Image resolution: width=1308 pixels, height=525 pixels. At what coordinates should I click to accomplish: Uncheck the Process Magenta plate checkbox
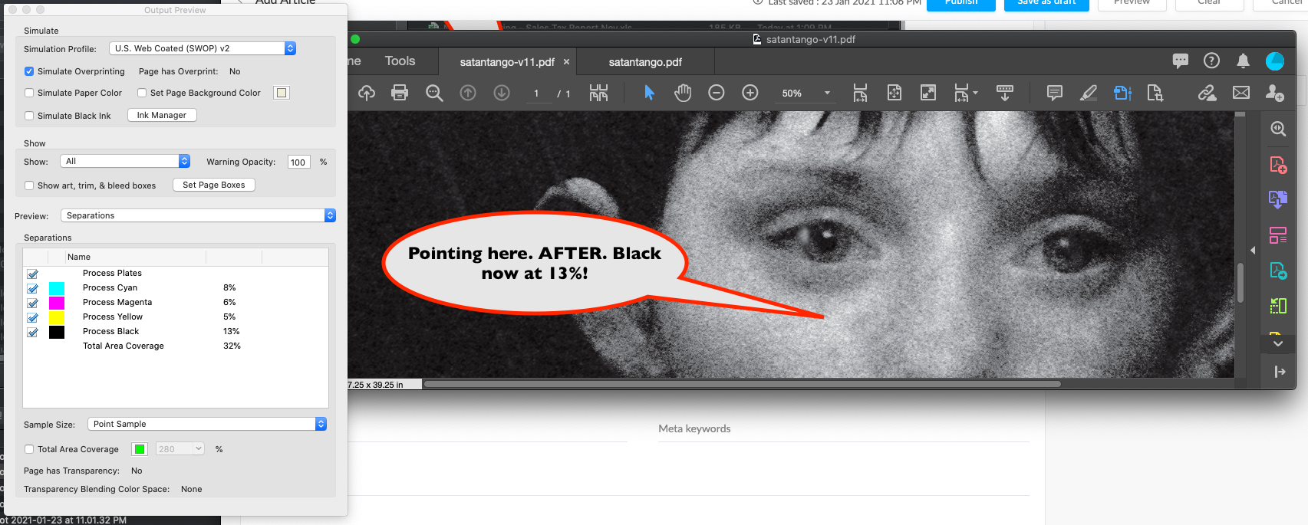coord(32,303)
